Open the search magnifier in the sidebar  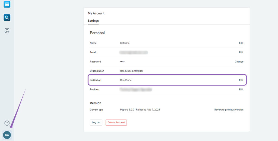click(7, 18)
